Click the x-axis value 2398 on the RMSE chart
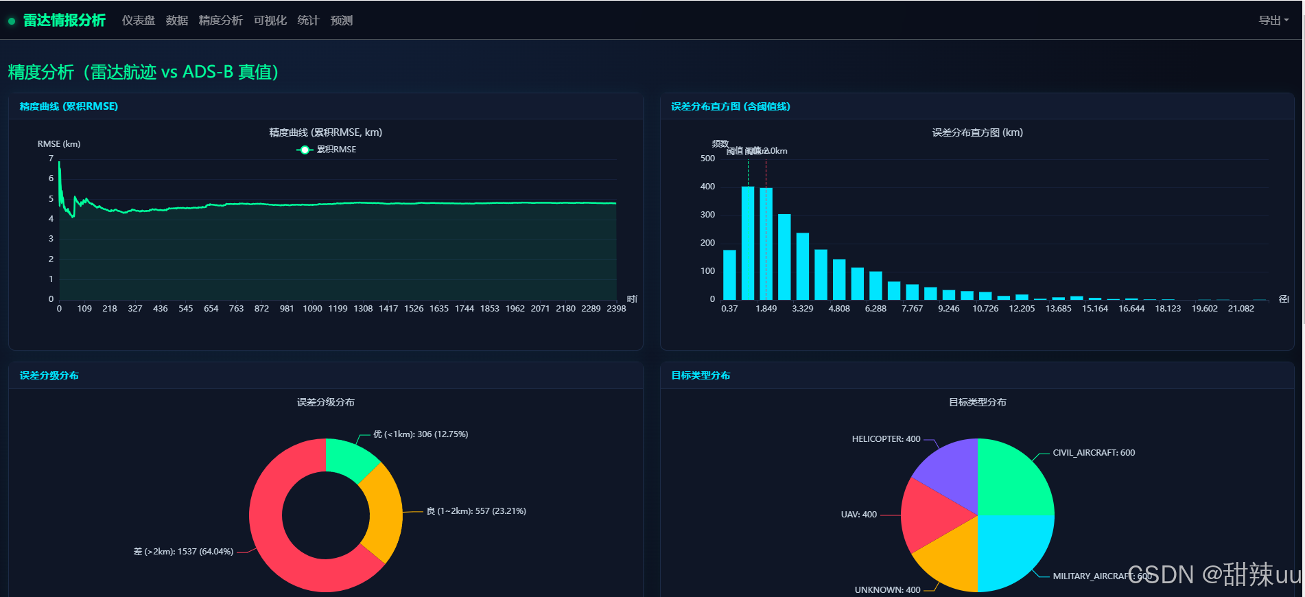Screen dimensions: 1305x597 point(616,309)
